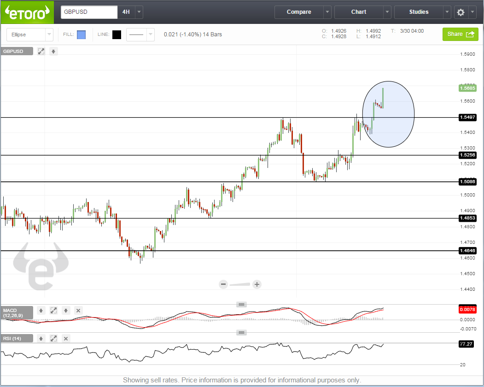Click the zoom out minus button

point(223,284)
